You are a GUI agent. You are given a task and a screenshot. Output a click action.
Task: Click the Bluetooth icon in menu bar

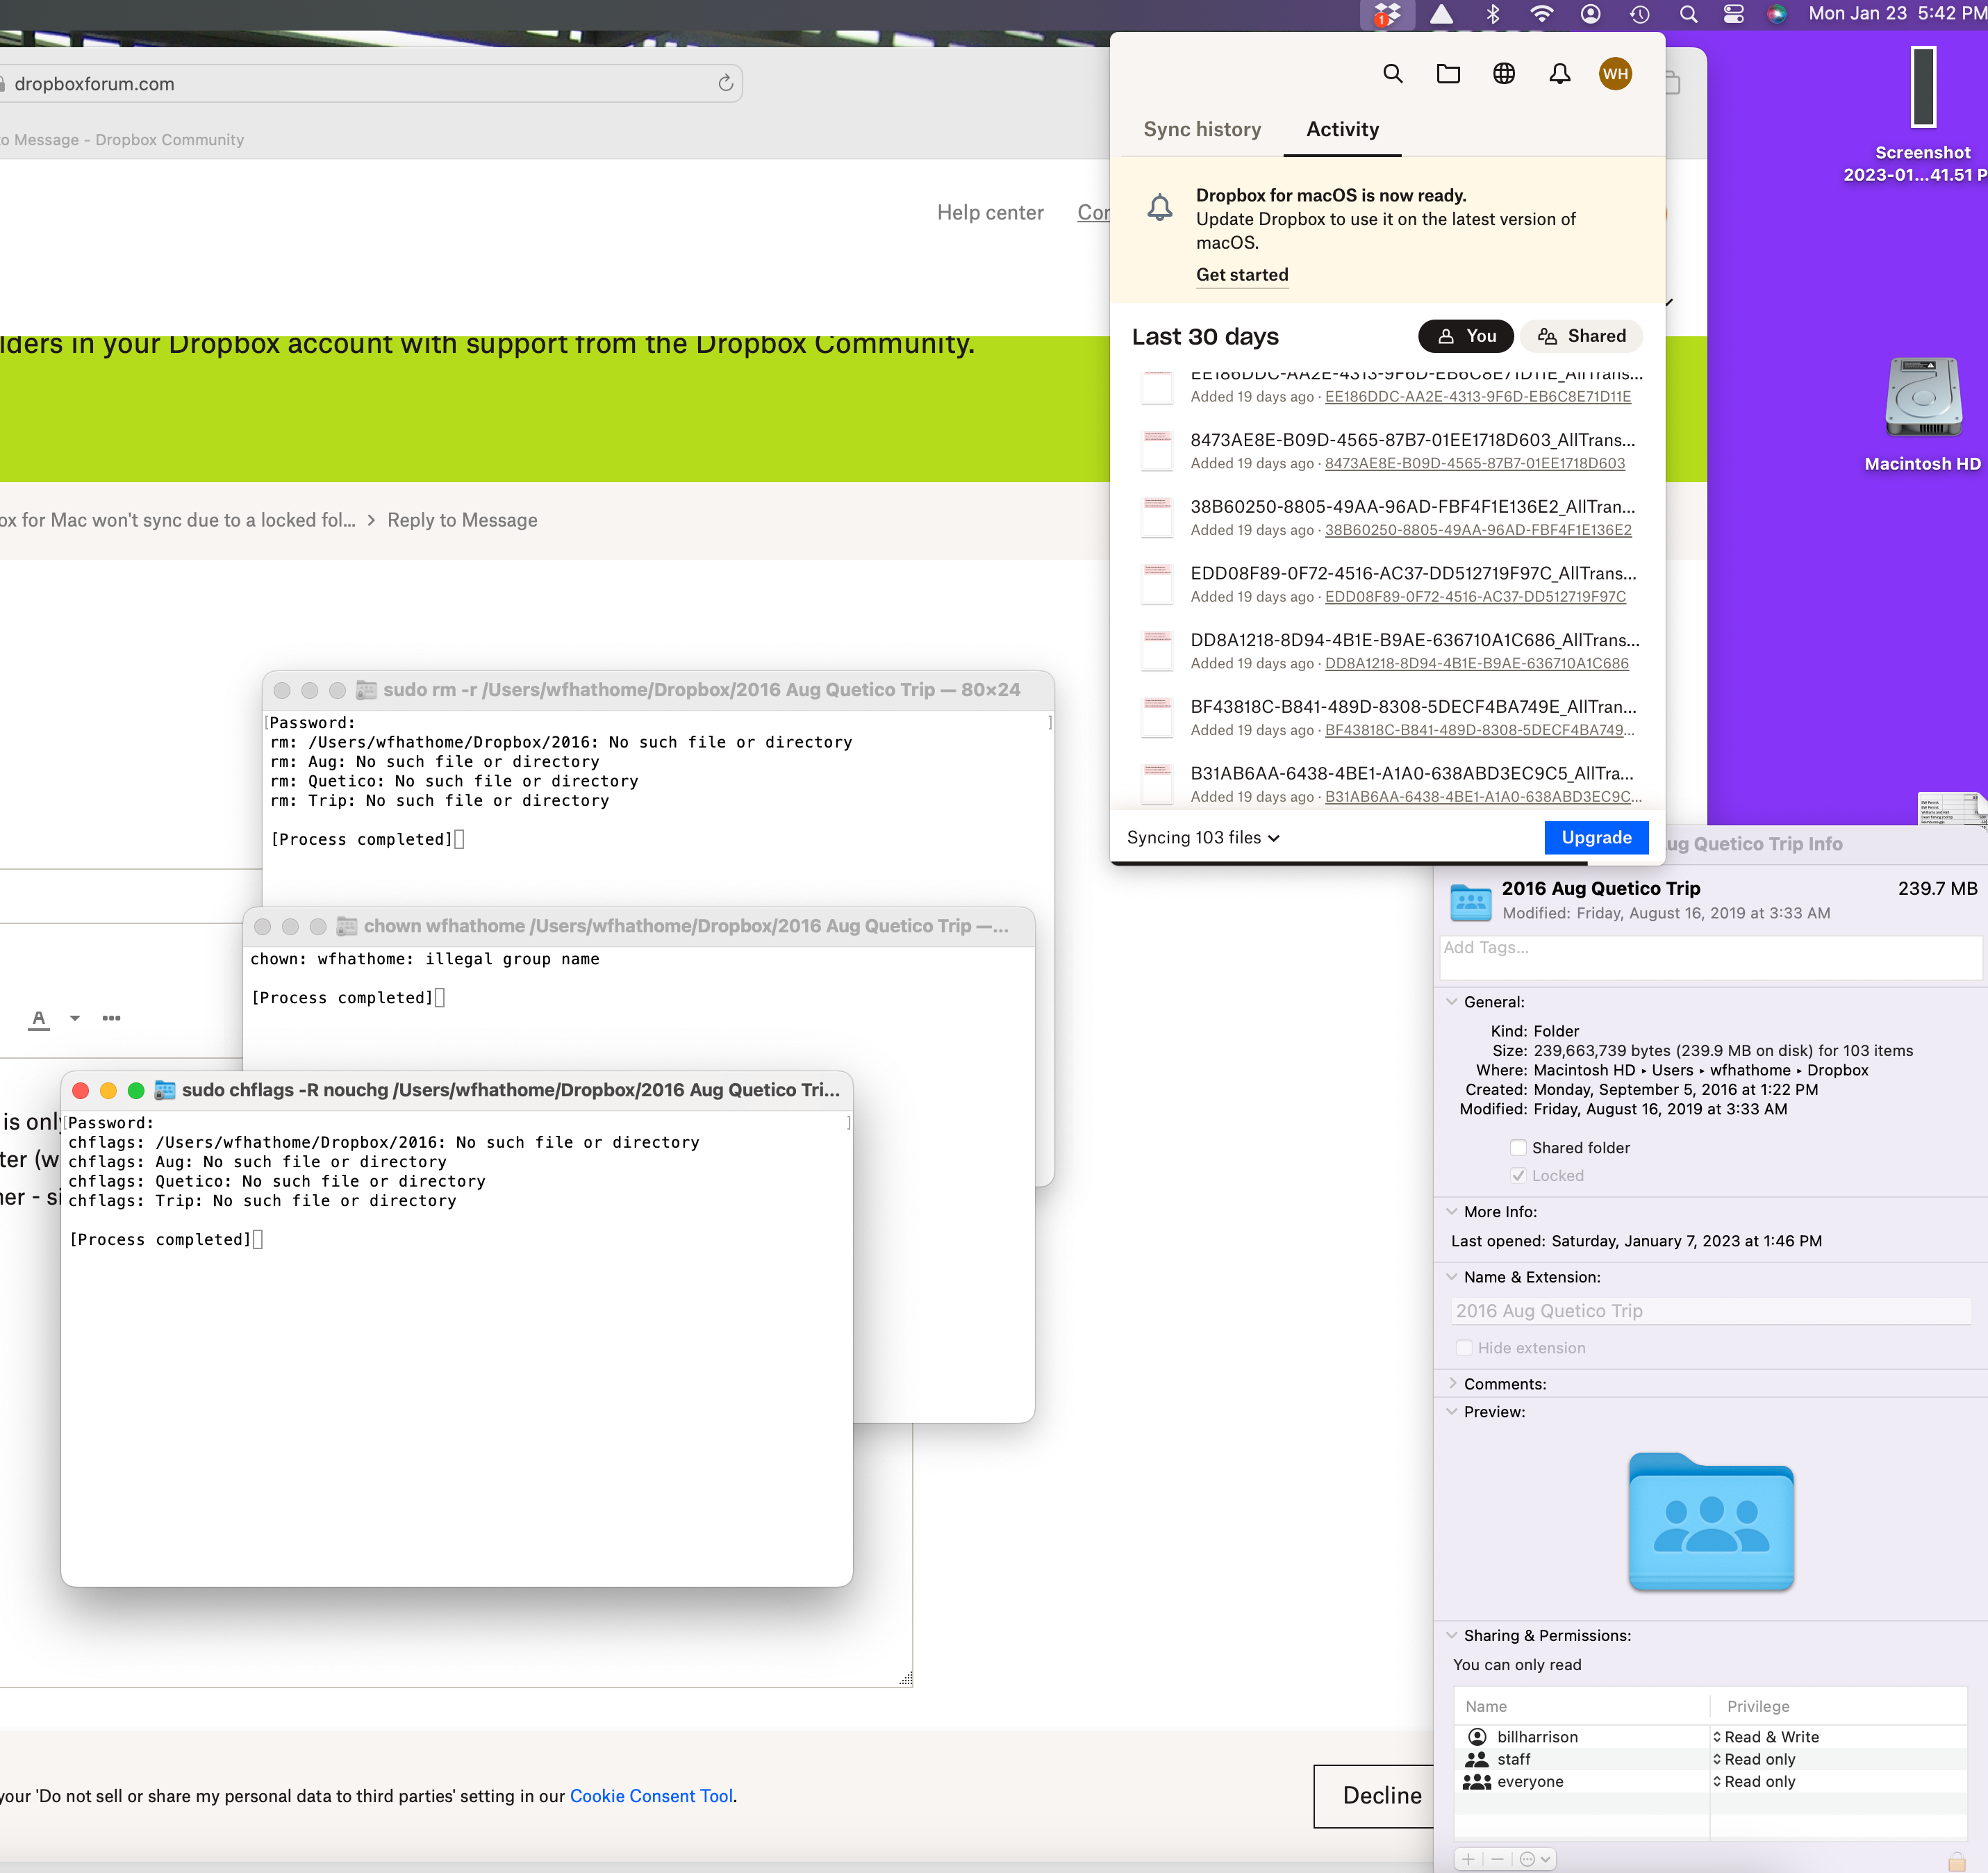[1493, 16]
